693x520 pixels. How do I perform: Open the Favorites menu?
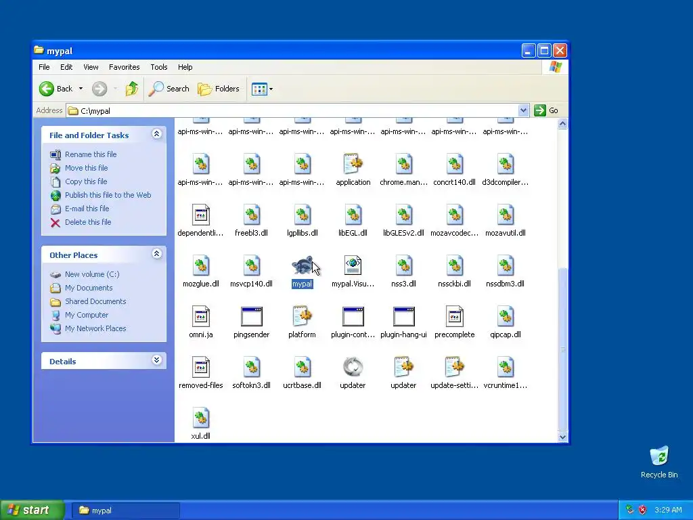125,67
